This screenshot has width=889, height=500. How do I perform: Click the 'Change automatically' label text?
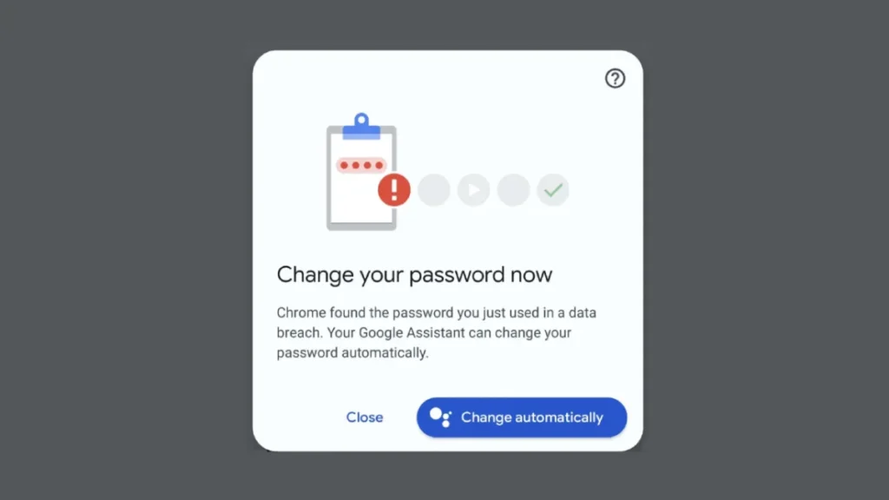tap(532, 418)
